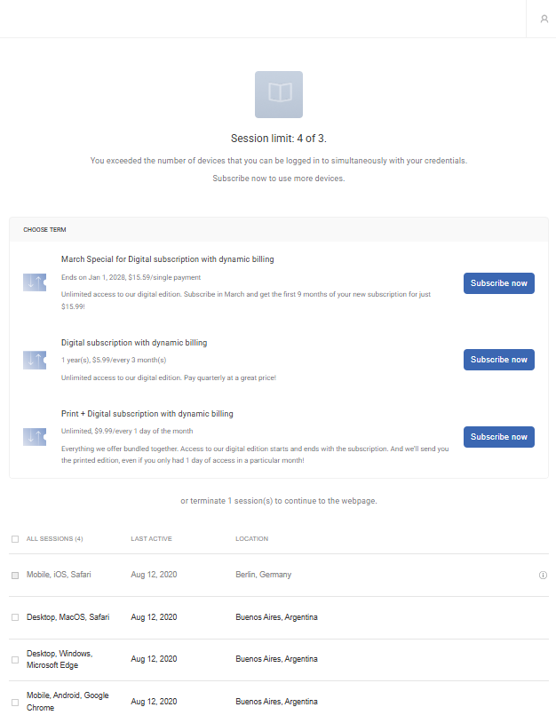Select Desktop, Windows, Microsoft Edge session checkbox
Image resolution: width=556 pixels, height=723 pixels.
tap(15, 660)
